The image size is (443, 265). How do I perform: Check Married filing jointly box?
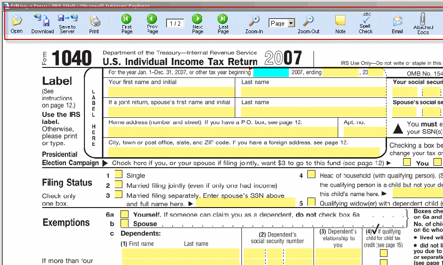[119, 184]
